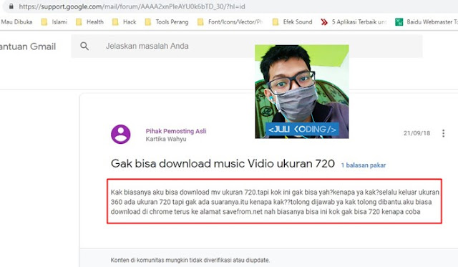458x267 pixels.
Task: Click the Juli Koding profile photo overlay
Action: pyautogui.click(x=302, y=92)
